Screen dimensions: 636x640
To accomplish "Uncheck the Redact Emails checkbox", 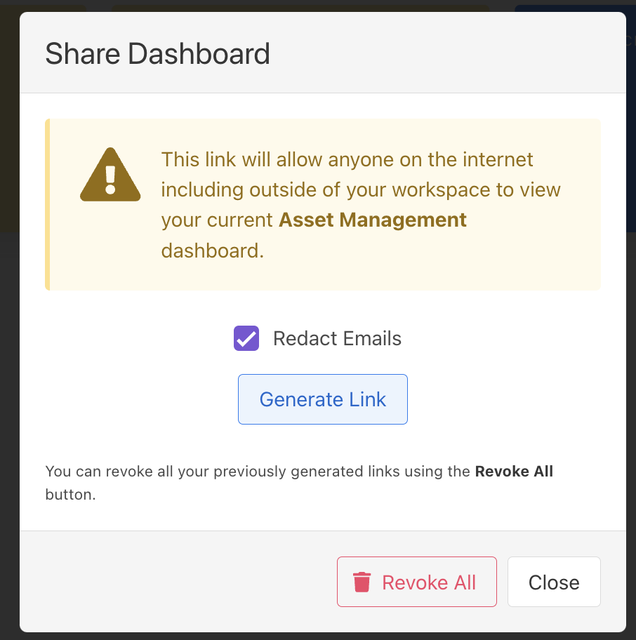I will [246, 339].
